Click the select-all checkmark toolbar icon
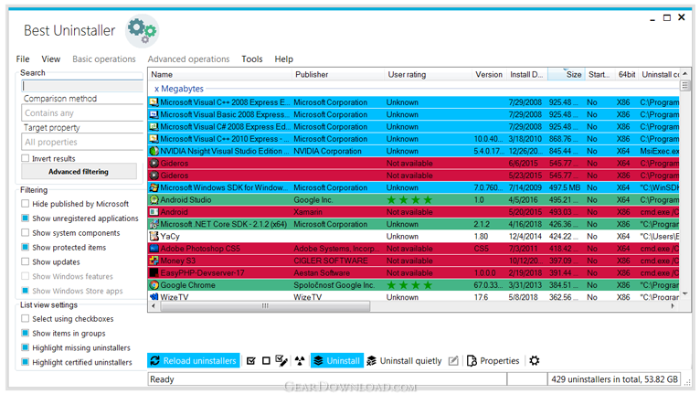This screenshot has height=394, width=700. (x=251, y=360)
